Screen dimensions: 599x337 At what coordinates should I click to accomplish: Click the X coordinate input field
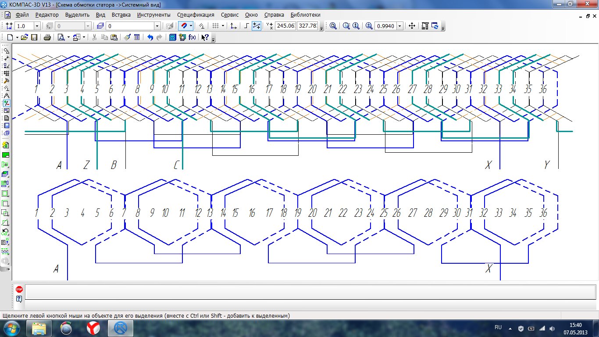pyautogui.click(x=285, y=26)
